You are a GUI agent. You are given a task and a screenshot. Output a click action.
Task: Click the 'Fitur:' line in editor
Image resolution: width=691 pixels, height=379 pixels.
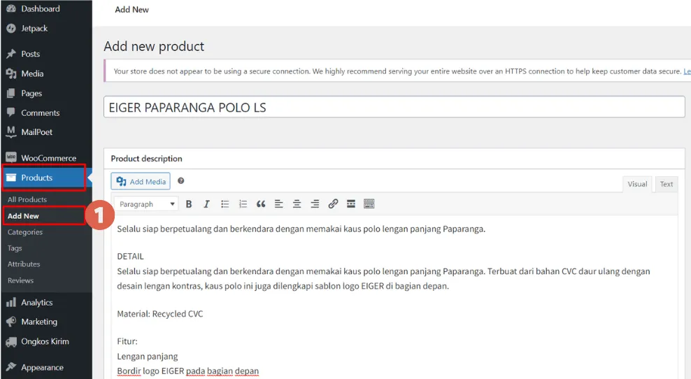pyautogui.click(x=127, y=341)
